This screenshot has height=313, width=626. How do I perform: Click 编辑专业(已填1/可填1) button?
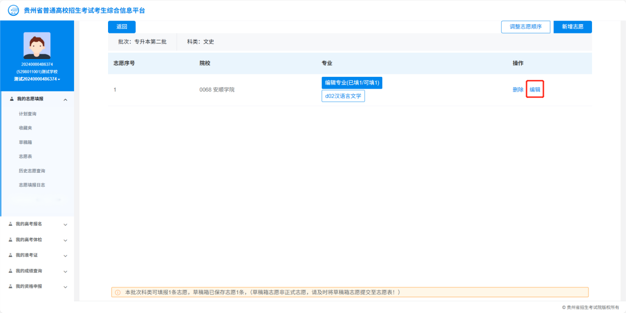[x=352, y=83]
